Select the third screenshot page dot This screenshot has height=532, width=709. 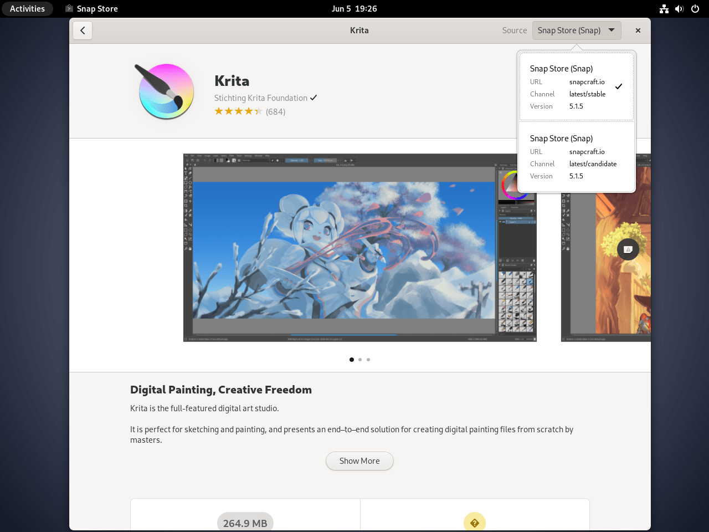coord(368,360)
